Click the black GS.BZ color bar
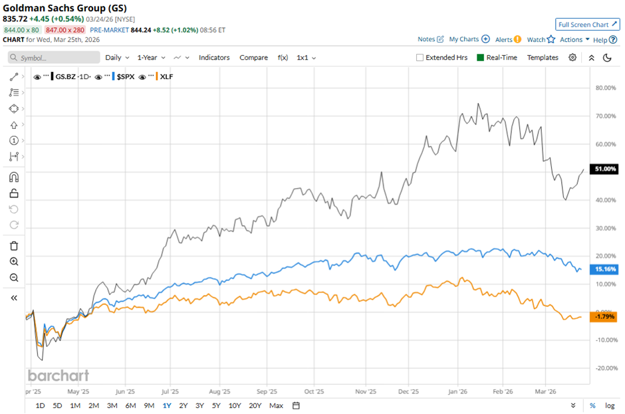This screenshot has width=625, height=414. [53, 76]
